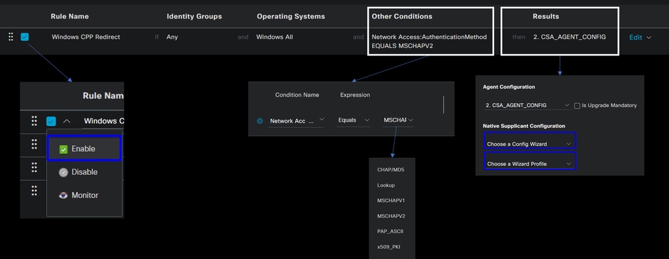This screenshot has width=669, height=259.
Task: Click the Agent Configuration heading
Action: (x=509, y=87)
